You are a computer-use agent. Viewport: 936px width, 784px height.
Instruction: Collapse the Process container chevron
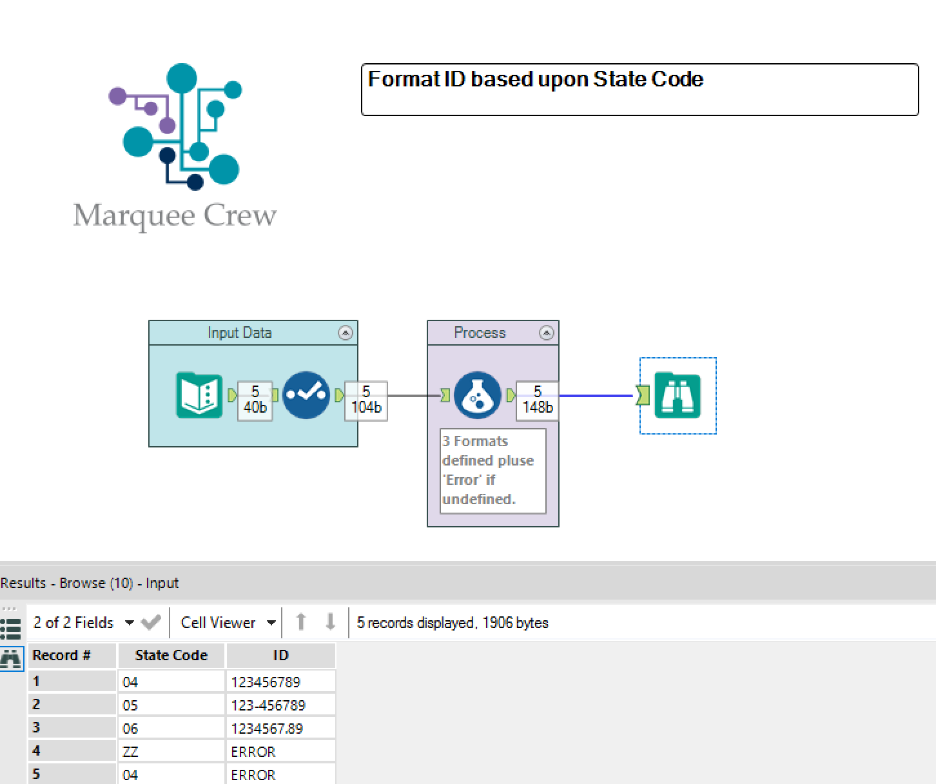[547, 333]
